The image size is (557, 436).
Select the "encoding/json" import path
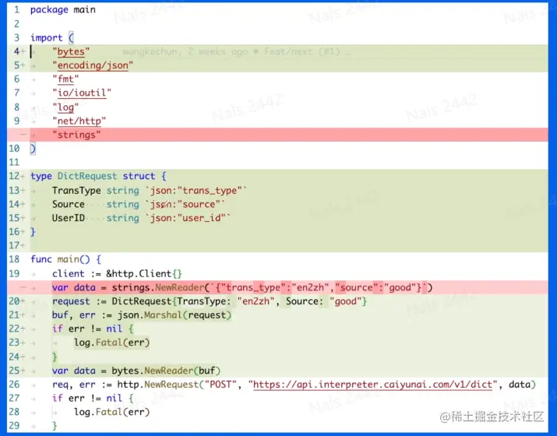pos(93,65)
